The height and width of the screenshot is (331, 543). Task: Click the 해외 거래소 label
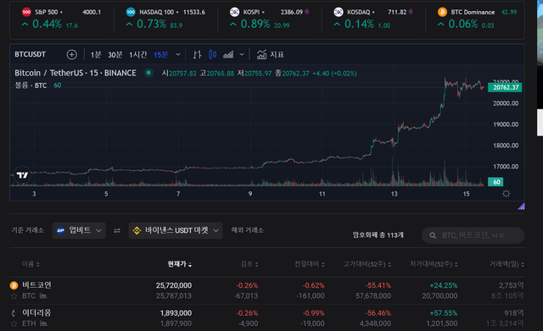tap(247, 230)
